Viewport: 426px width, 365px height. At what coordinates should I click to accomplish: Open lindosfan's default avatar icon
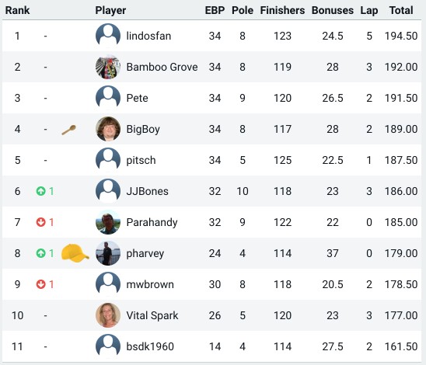(108, 36)
